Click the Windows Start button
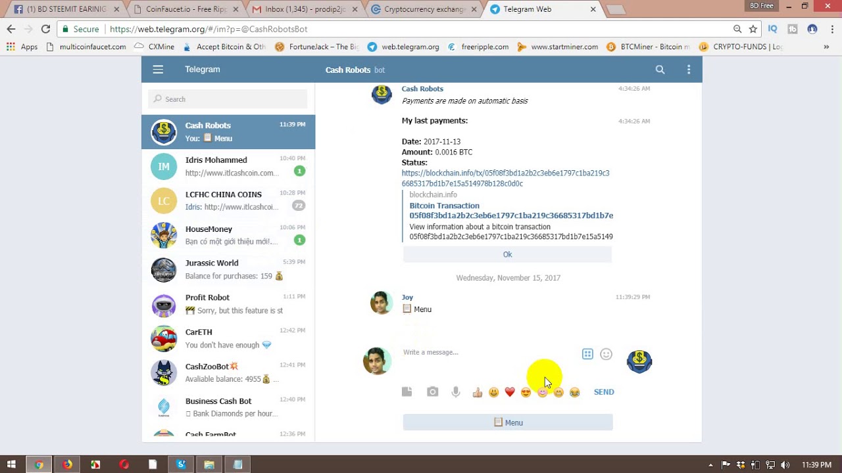842x473 pixels. coord(11,464)
